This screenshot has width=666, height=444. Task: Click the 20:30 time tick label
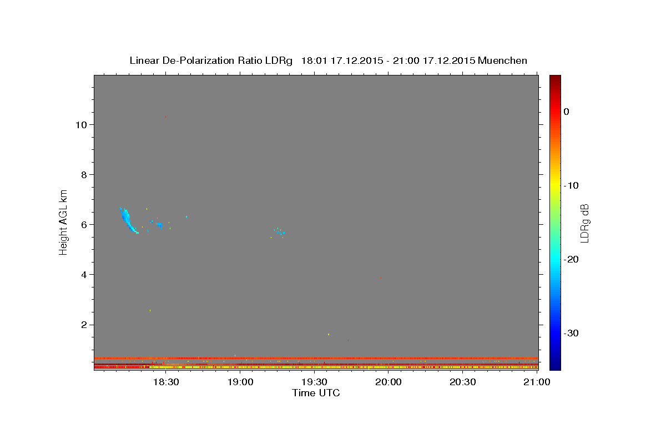tap(463, 382)
